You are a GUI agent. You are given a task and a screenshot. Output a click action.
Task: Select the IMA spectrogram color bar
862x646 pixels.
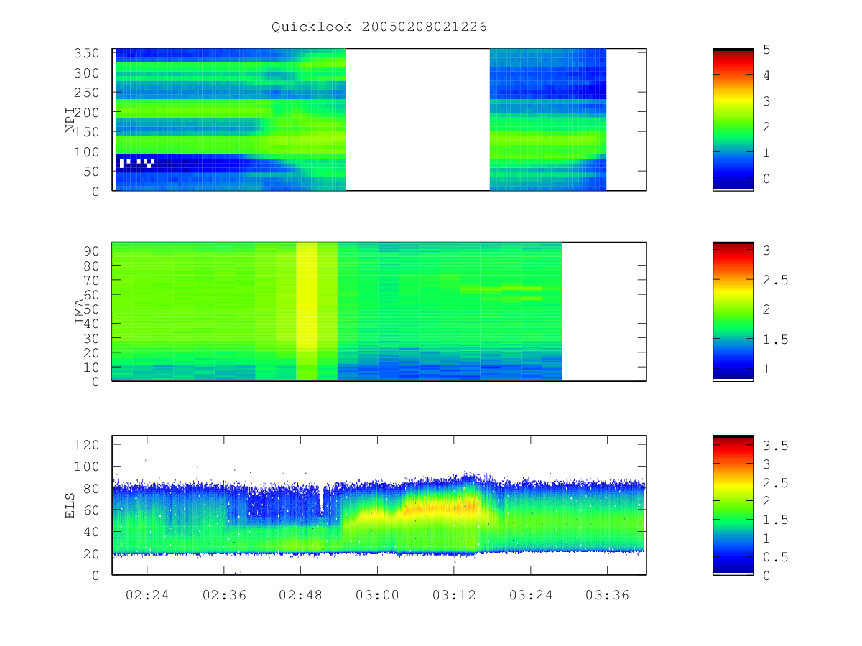click(x=733, y=312)
